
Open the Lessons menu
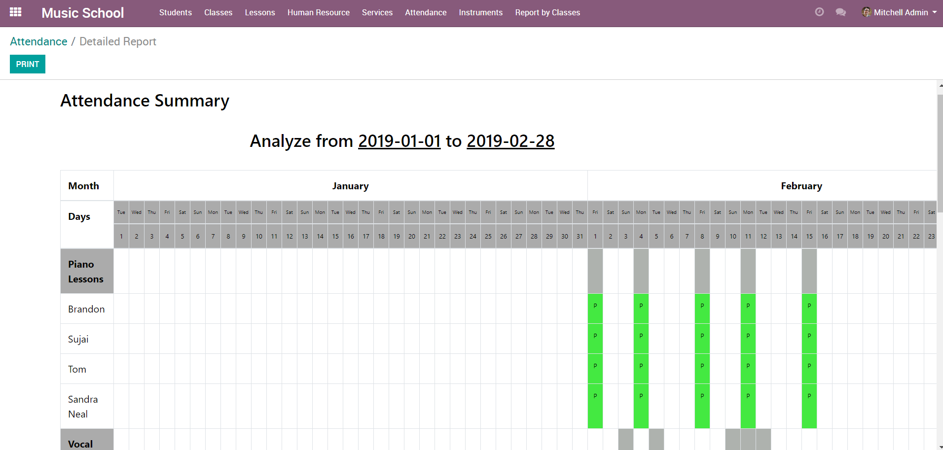[x=260, y=12]
